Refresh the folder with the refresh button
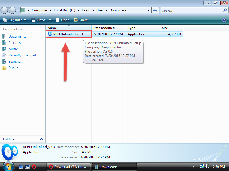This screenshot has width=229, height=171. pos(155,10)
